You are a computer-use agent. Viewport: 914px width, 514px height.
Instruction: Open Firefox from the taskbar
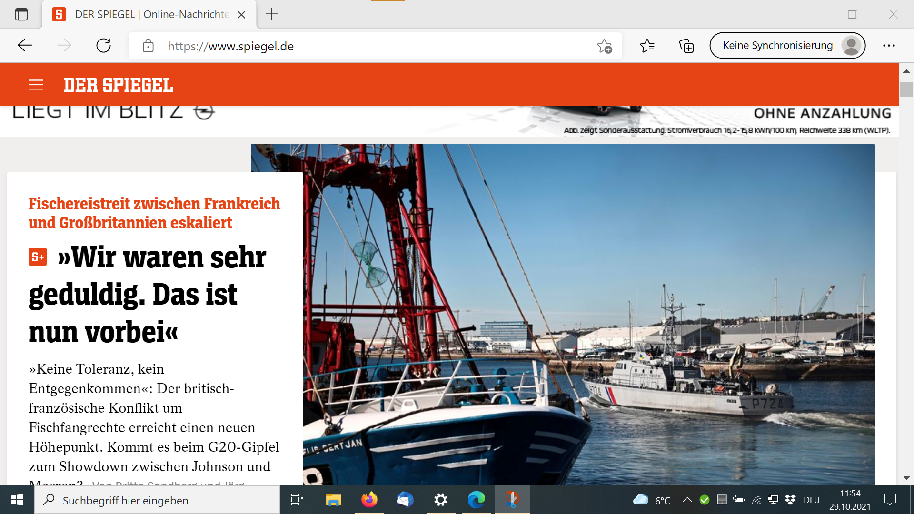pos(369,500)
